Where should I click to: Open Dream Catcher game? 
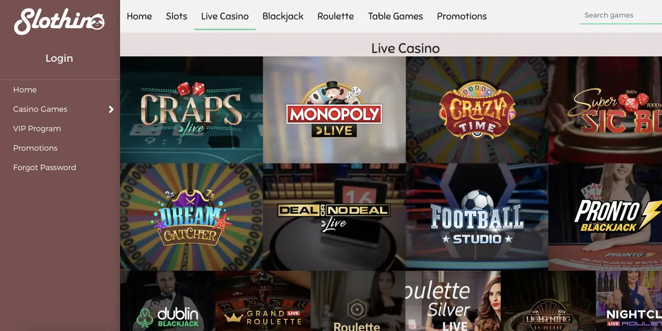(191, 217)
